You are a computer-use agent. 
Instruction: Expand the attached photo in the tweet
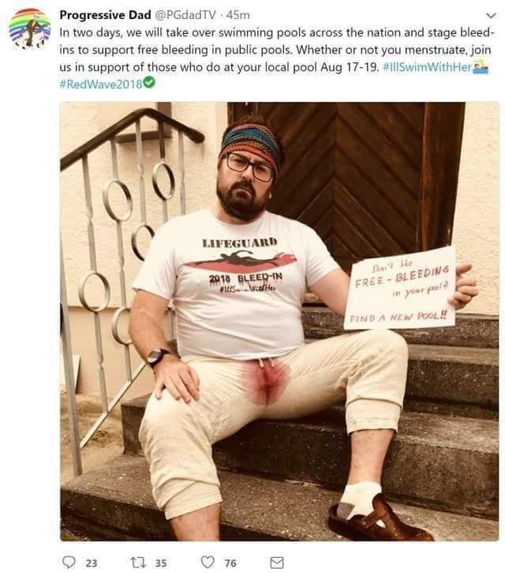[279, 321]
